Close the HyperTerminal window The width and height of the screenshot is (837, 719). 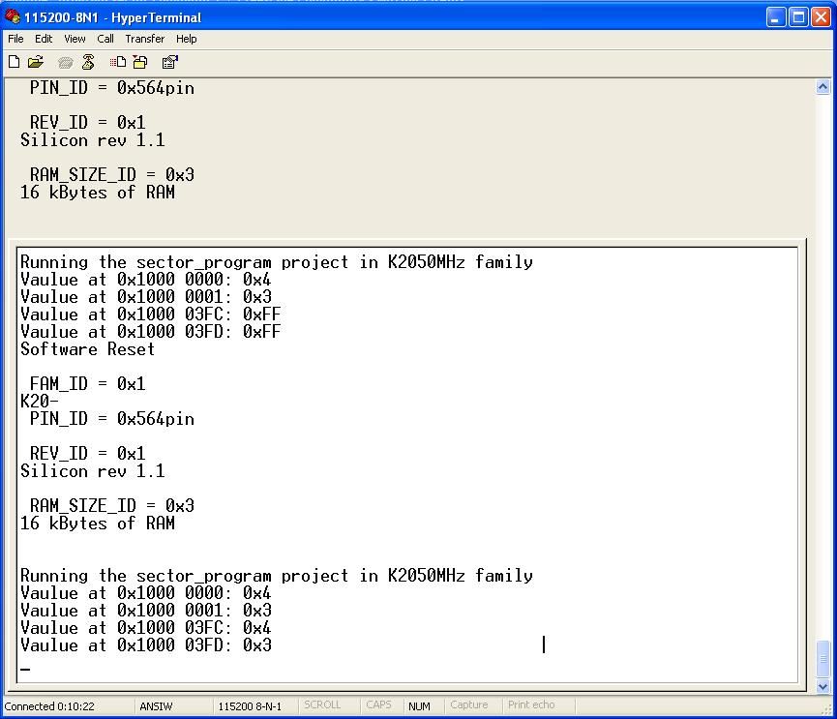821,17
